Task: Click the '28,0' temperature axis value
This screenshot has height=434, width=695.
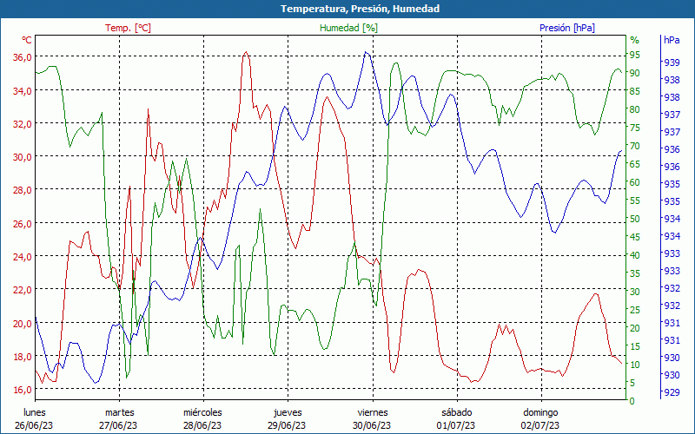Action: 23,190
